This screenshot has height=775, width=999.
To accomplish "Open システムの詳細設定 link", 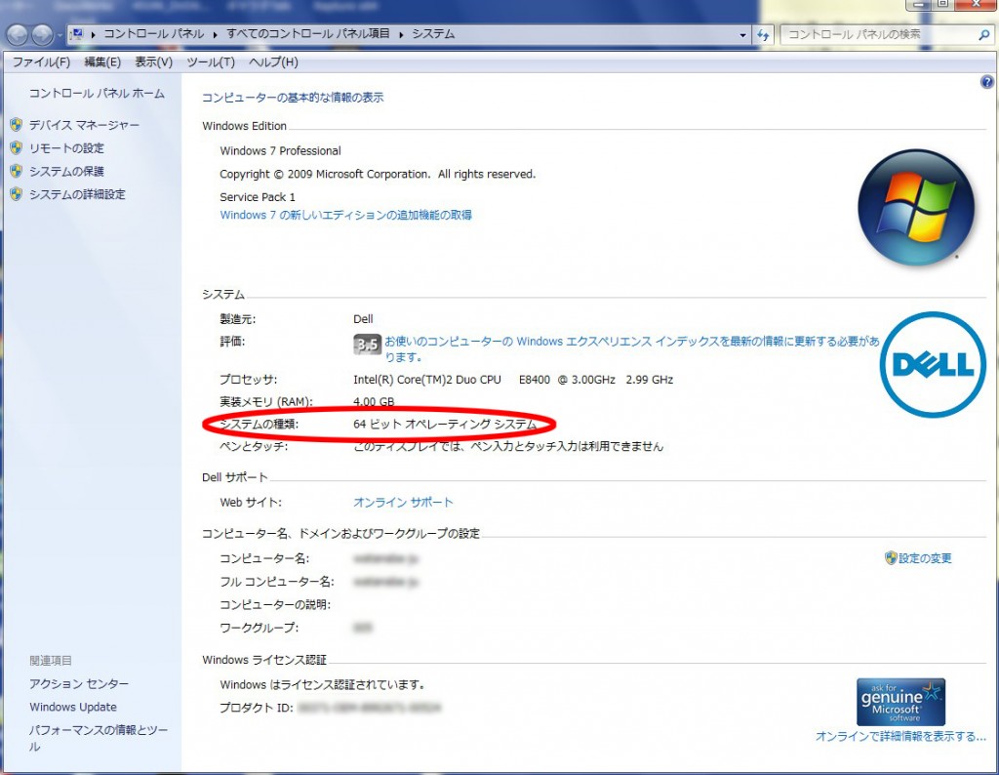I will tap(77, 194).
